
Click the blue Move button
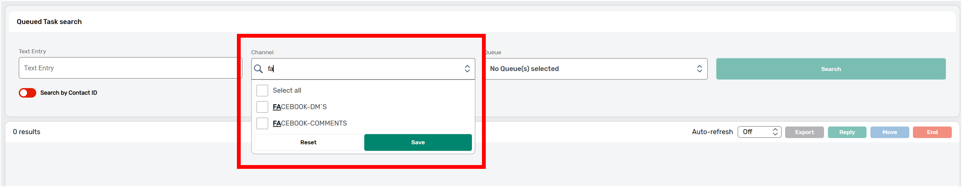[x=889, y=132]
